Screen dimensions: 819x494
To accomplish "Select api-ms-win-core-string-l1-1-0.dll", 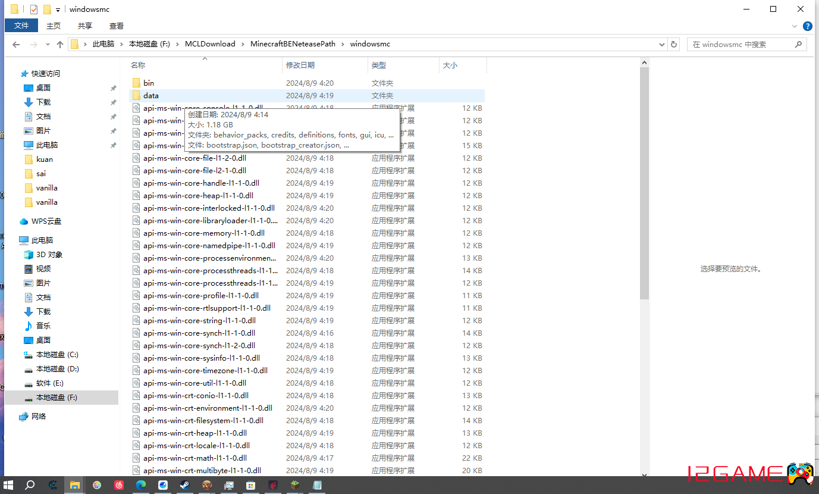I will click(x=199, y=321).
